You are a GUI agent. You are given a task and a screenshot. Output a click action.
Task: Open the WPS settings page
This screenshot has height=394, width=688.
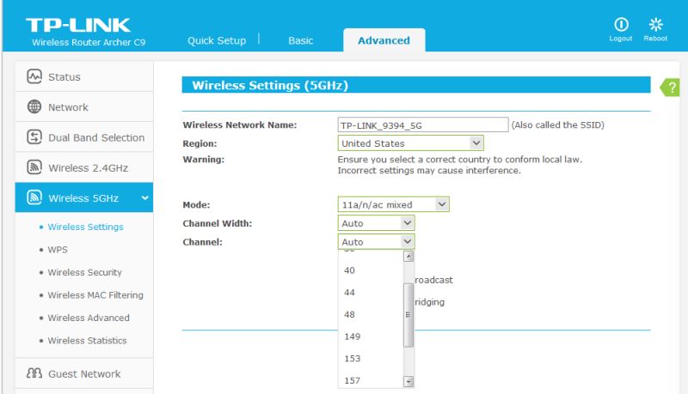tap(58, 250)
